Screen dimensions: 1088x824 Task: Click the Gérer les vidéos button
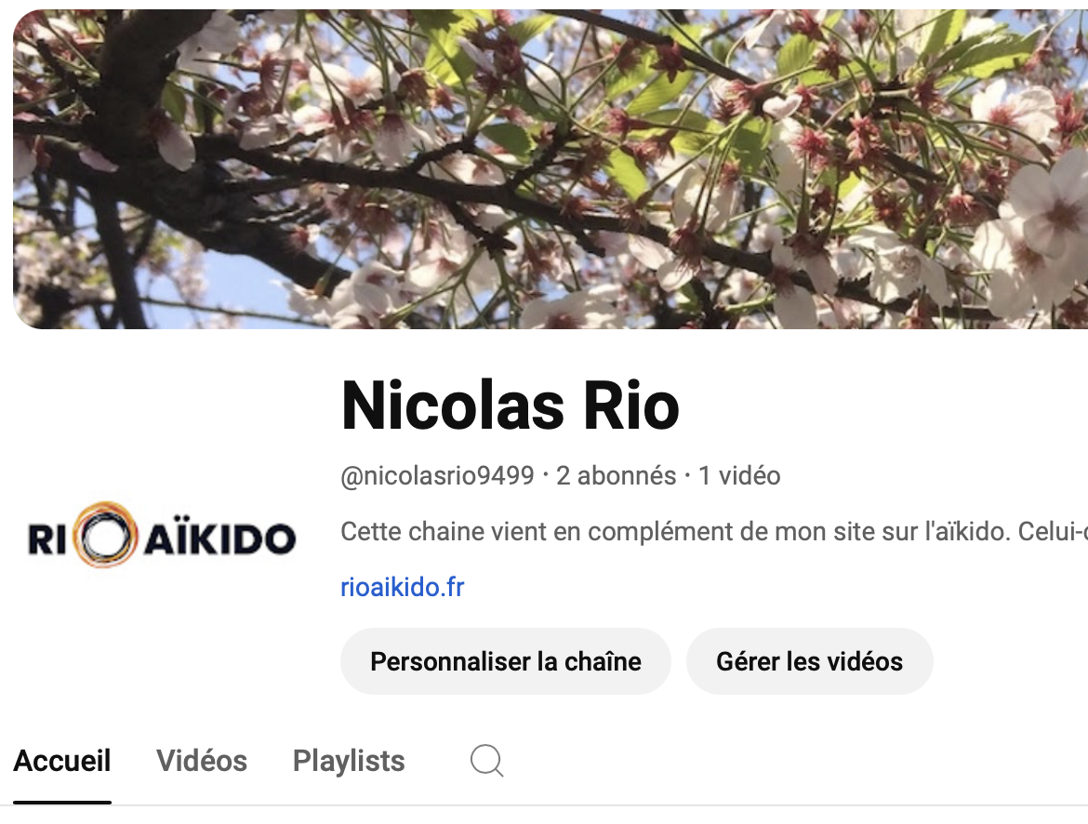coord(809,661)
